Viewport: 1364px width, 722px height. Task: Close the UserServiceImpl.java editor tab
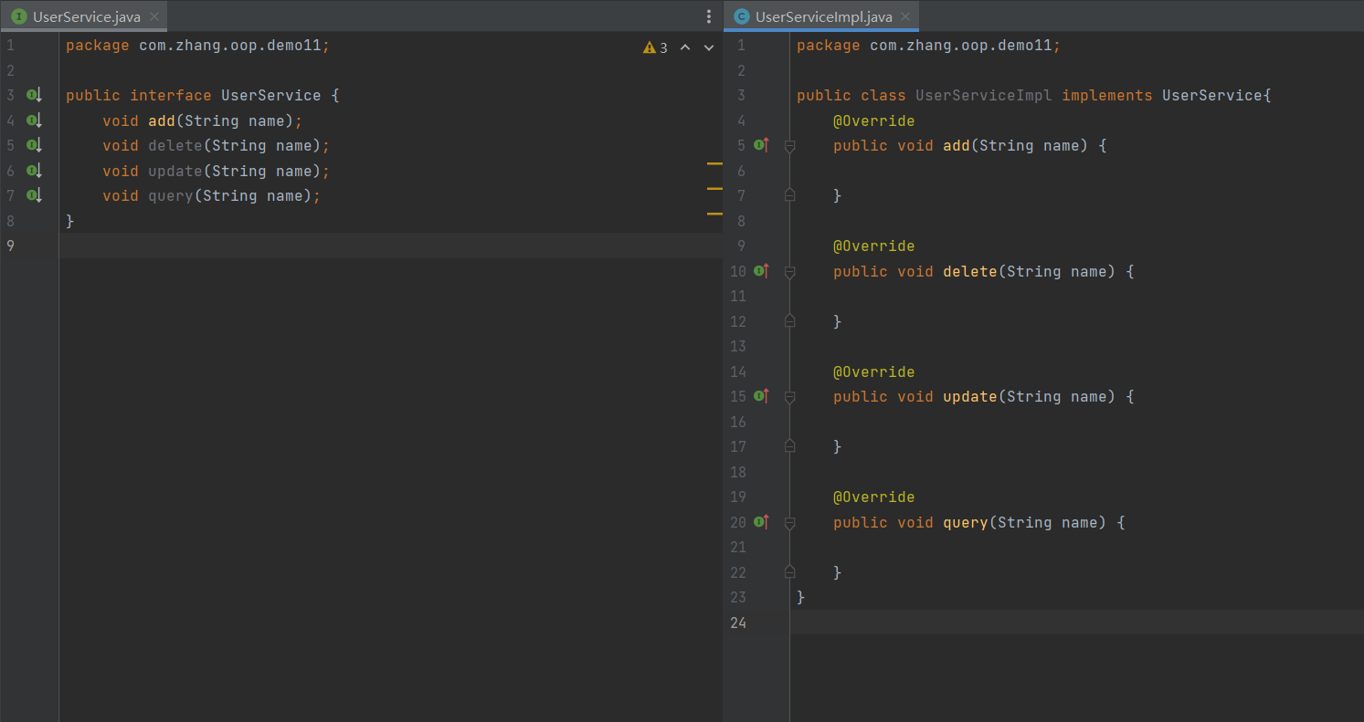tap(905, 16)
